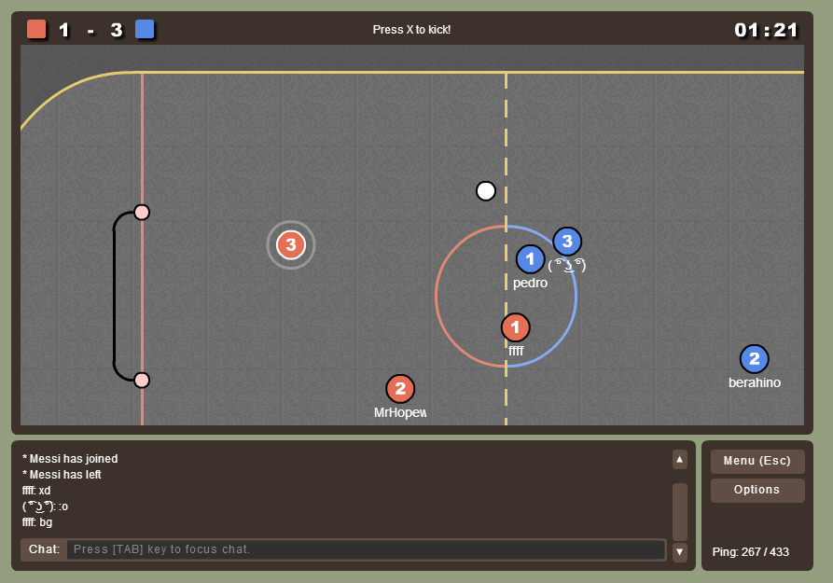Open the Options button
The image size is (833, 583).
[757, 491]
